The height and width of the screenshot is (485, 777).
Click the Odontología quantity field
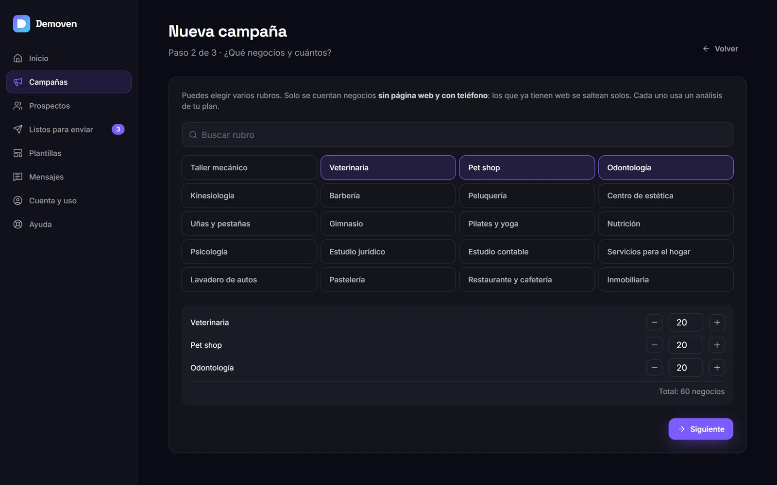pyautogui.click(x=686, y=368)
